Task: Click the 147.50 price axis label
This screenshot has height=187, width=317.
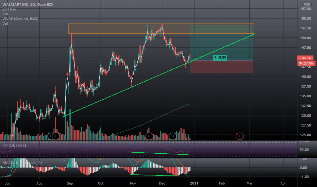Action: click(x=305, y=48)
